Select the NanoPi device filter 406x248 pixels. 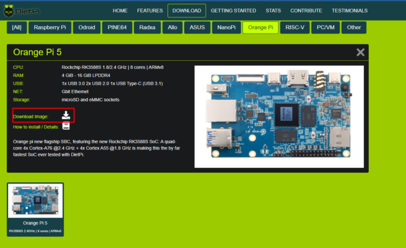tap(226, 27)
